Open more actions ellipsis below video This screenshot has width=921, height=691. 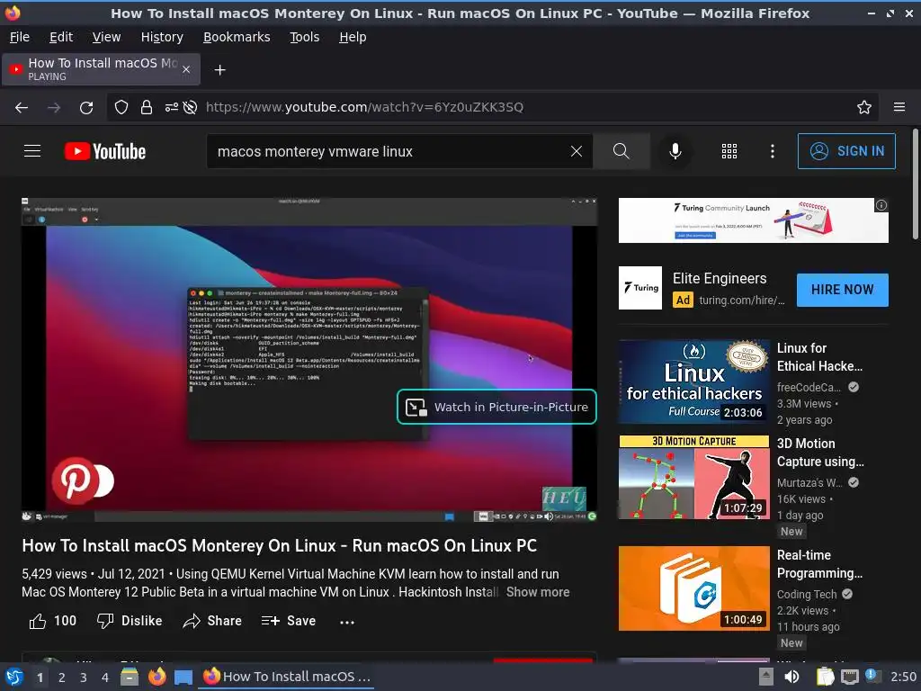[x=347, y=622]
